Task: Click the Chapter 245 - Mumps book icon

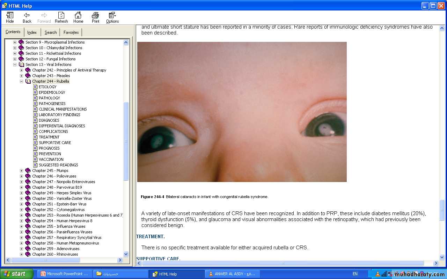Action: click(x=28, y=171)
